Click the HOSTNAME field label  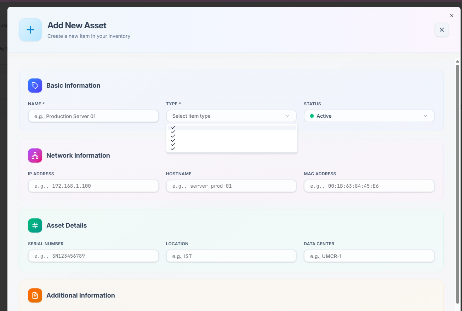[179, 174]
